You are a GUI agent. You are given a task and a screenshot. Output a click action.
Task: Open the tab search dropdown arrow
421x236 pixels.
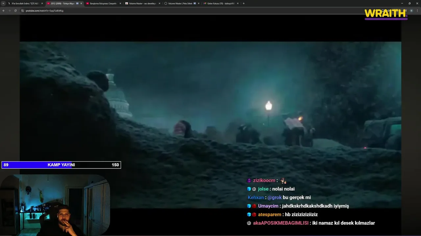[4, 3]
